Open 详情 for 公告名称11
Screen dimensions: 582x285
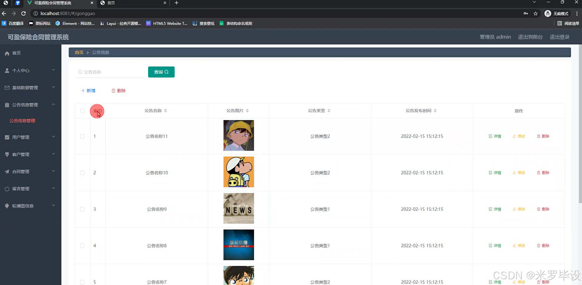[x=495, y=136]
